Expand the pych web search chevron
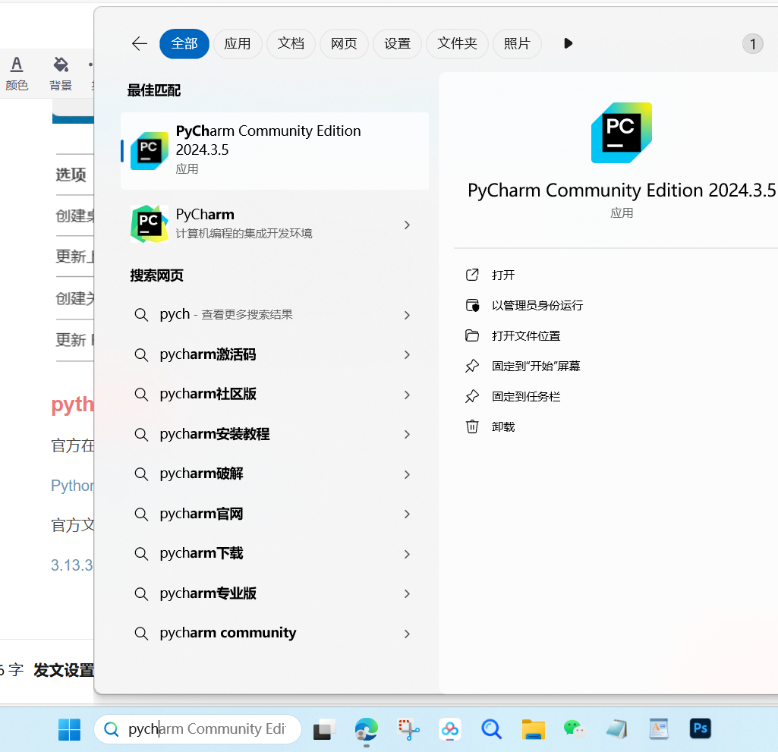This screenshot has height=752, width=778. [407, 315]
